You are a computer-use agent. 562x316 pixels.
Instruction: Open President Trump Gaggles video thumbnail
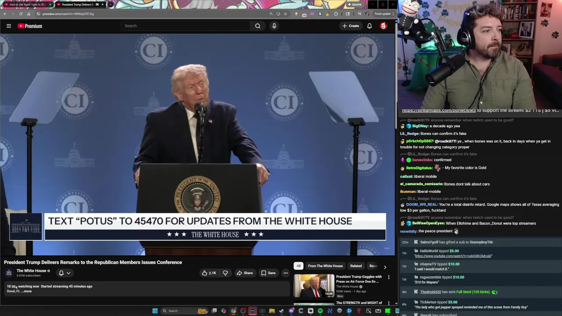pyautogui.click(x=314, y=286)
